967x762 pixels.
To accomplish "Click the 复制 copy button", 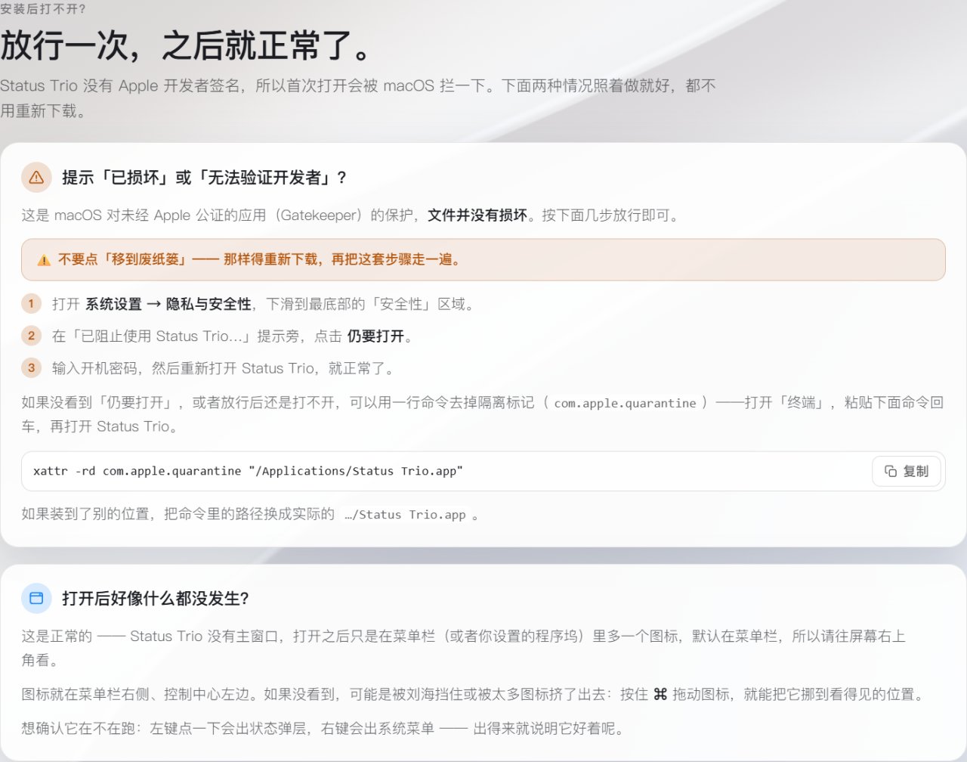I will click(907, 471).
